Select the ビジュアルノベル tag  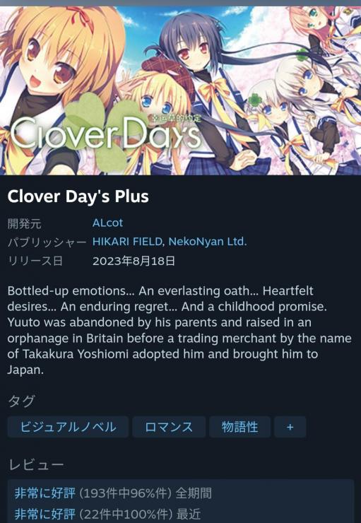[x=68, y=427]
